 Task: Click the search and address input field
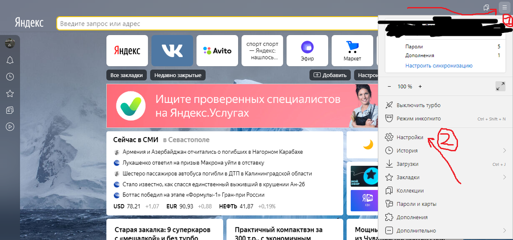[x=217, y=23]
